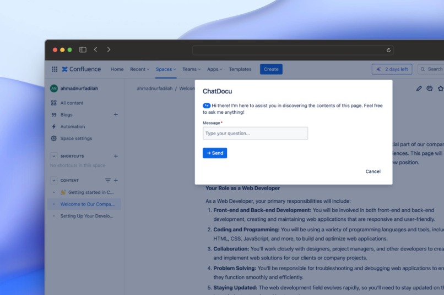This screenshot has width=444, height=295.
Task: Open the Apps dropdown menu
Action: (x=215, y=69)
